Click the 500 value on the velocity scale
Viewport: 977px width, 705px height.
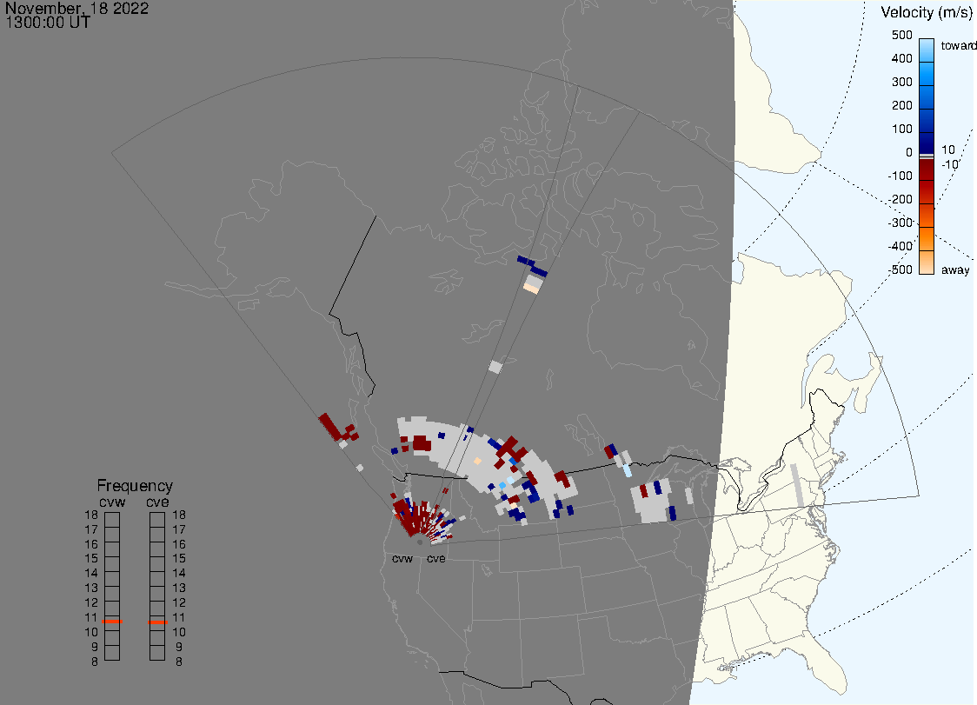click(901, 35)
